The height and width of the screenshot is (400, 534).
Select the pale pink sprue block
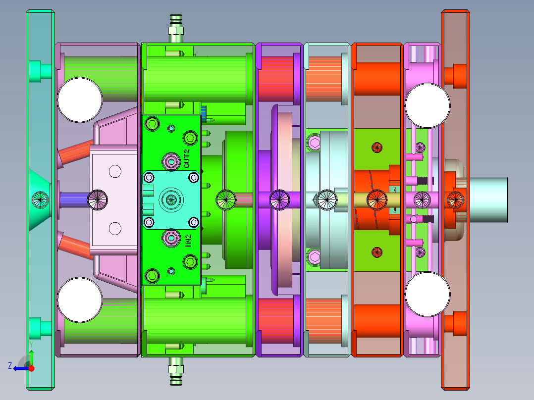click(x=114, y=200)
